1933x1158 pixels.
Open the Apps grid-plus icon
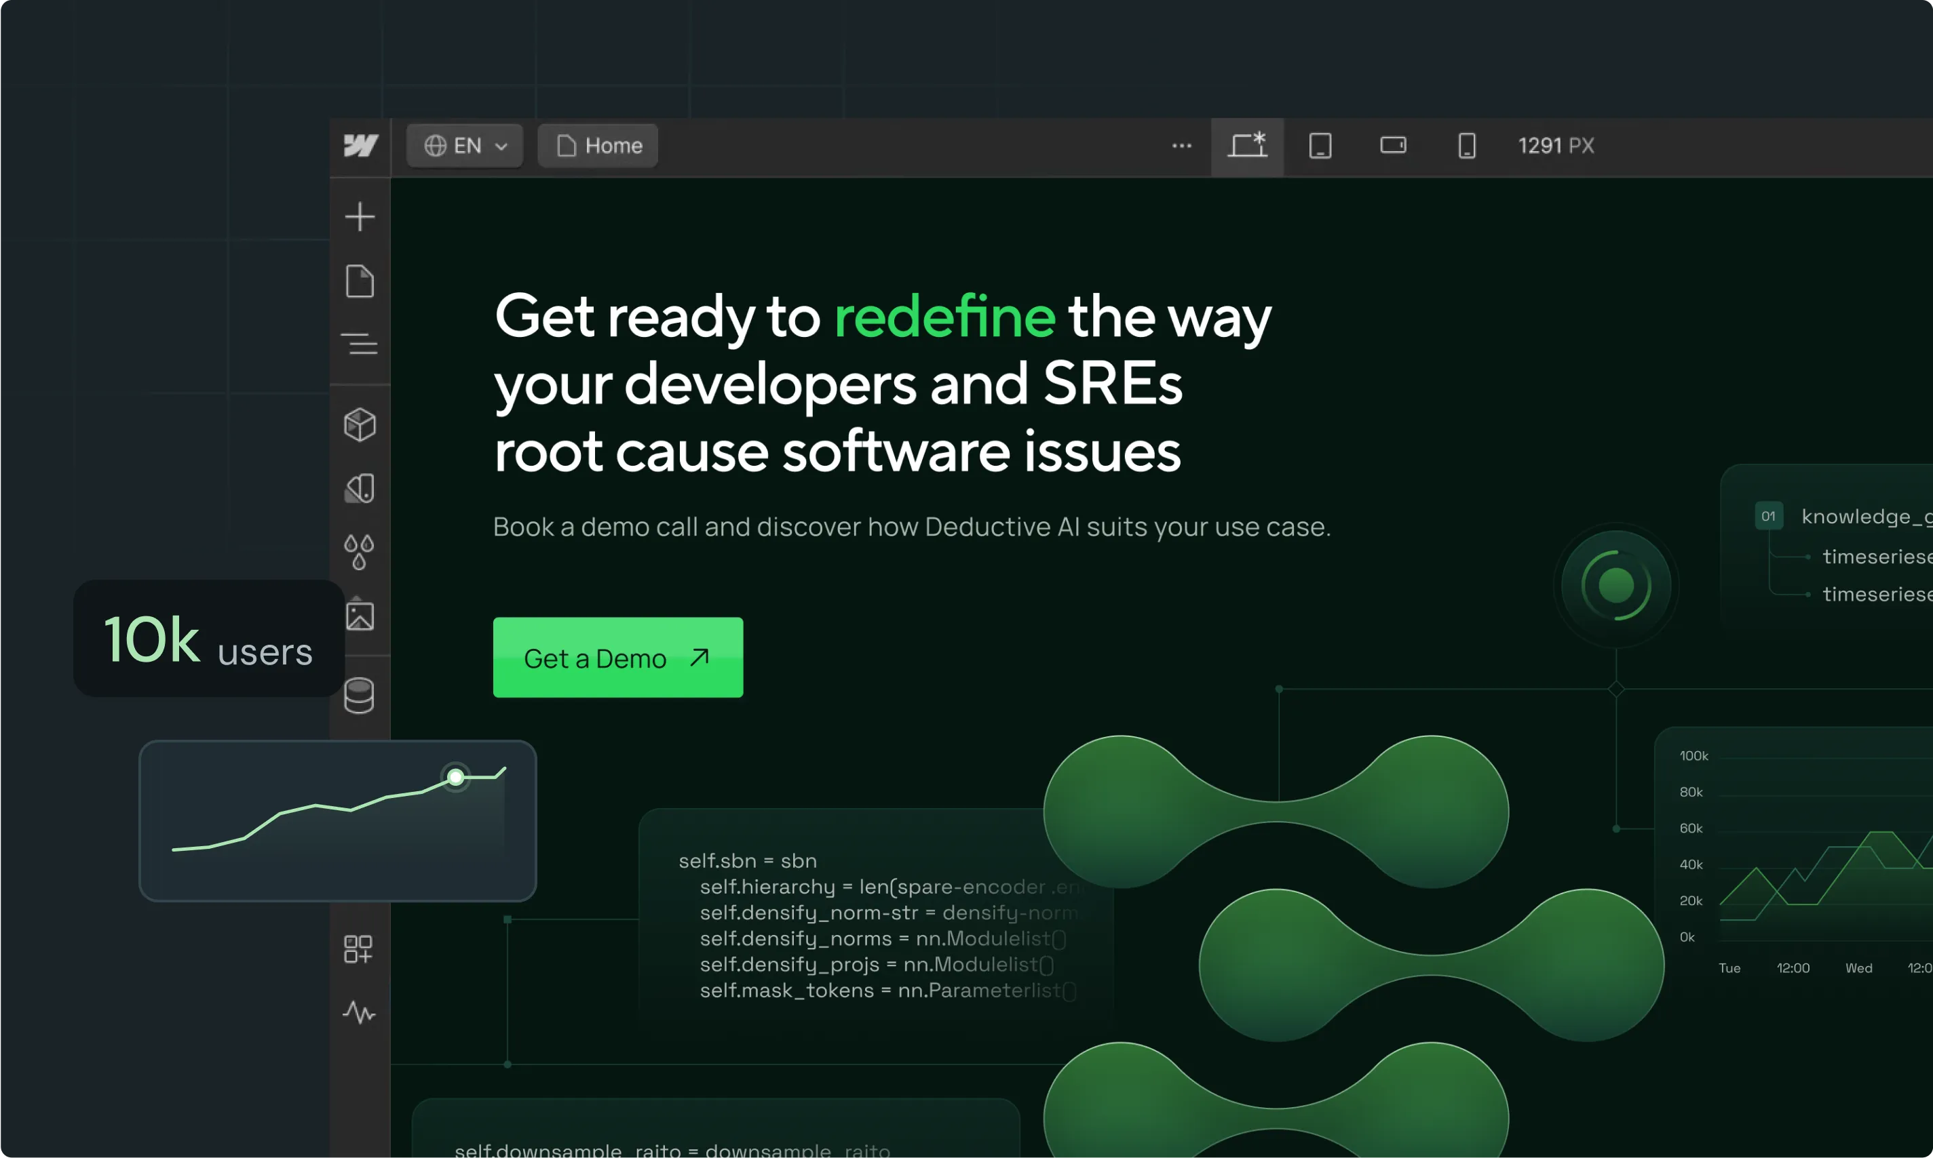click(x=359, y=950)
